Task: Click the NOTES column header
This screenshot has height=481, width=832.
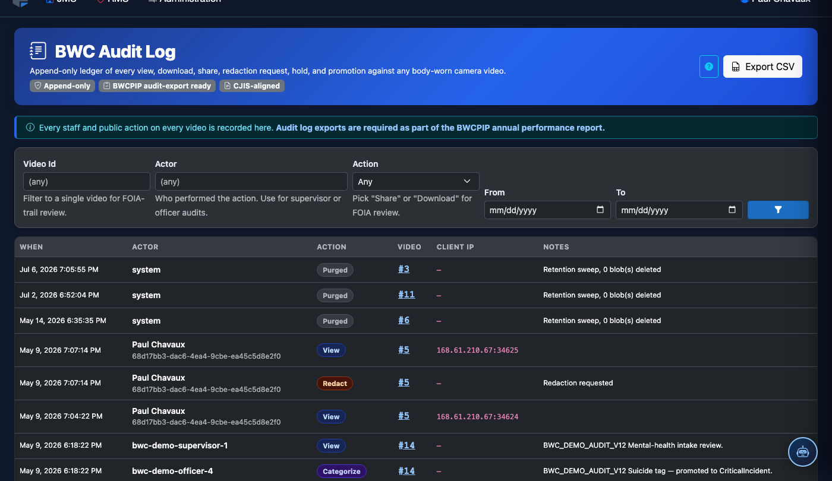Action: click(556, 247)
